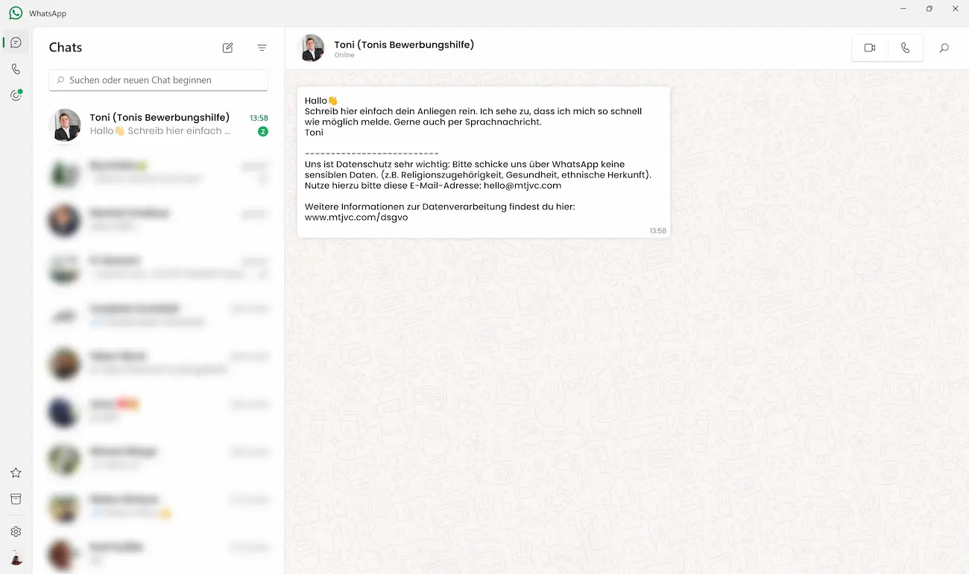Open starred messages in sidebar
The width and height of the screenshot is (969, 574).
coord(16,473)
